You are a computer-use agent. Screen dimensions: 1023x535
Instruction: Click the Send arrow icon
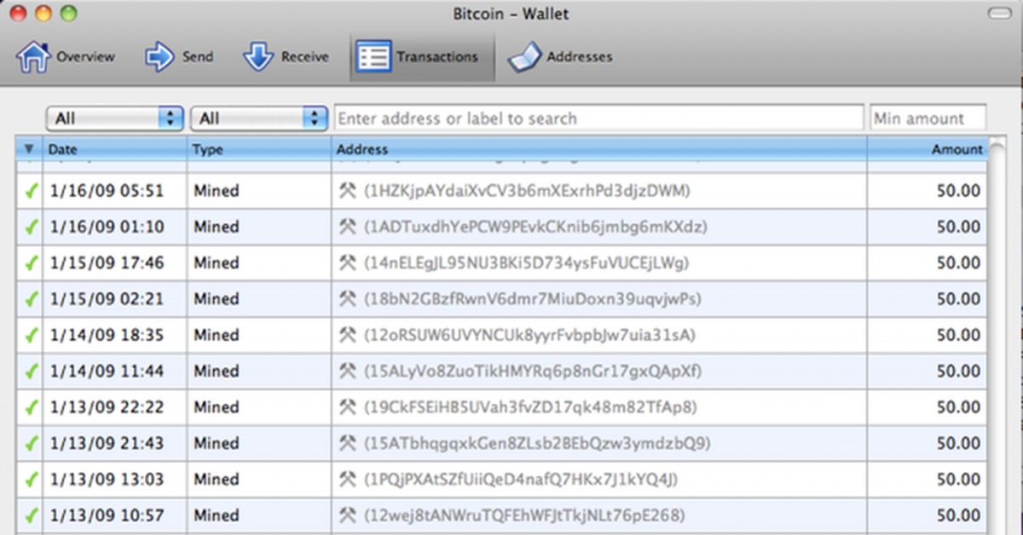pyautogui.click(x=159, y=57)
